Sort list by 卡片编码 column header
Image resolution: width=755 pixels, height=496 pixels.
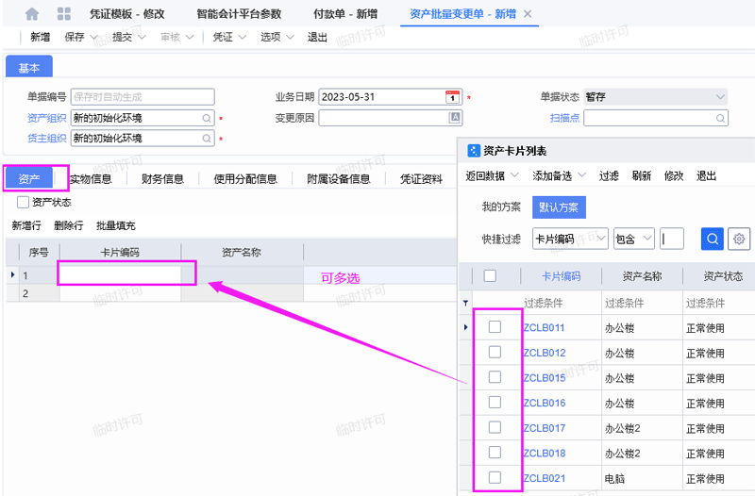[561, 276]
